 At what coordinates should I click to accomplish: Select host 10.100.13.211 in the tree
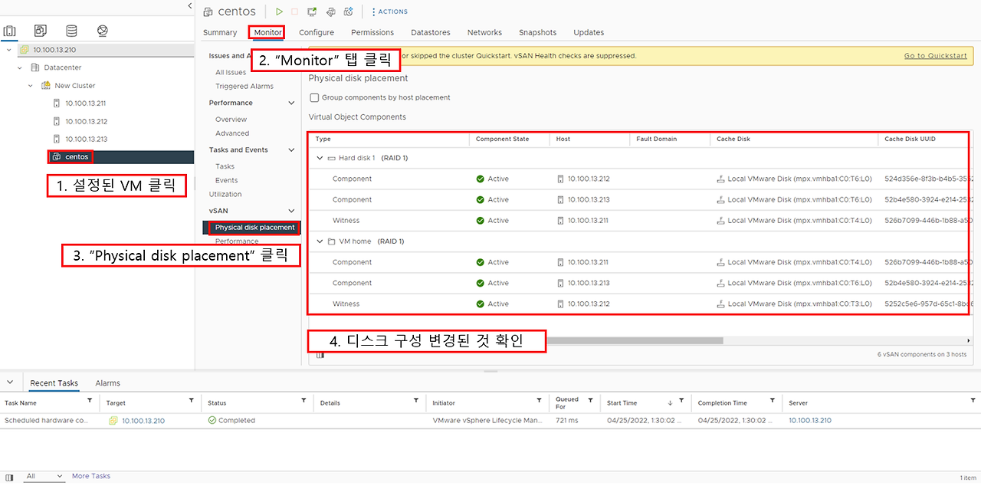[86, 103]
